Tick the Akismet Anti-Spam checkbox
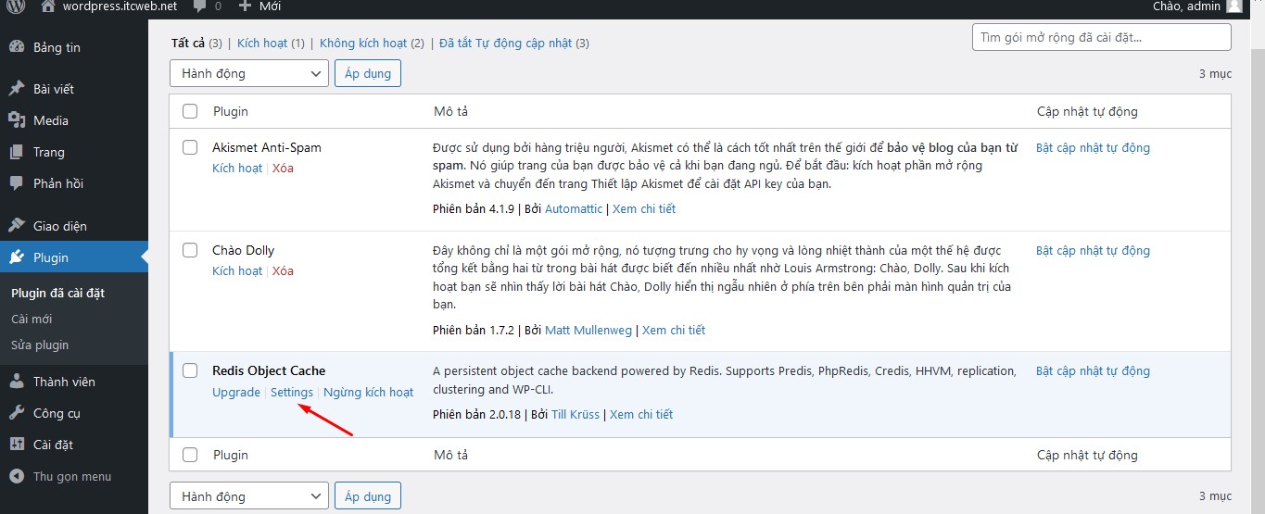The height and width of the screenshot is (514, 1265). 190,147
